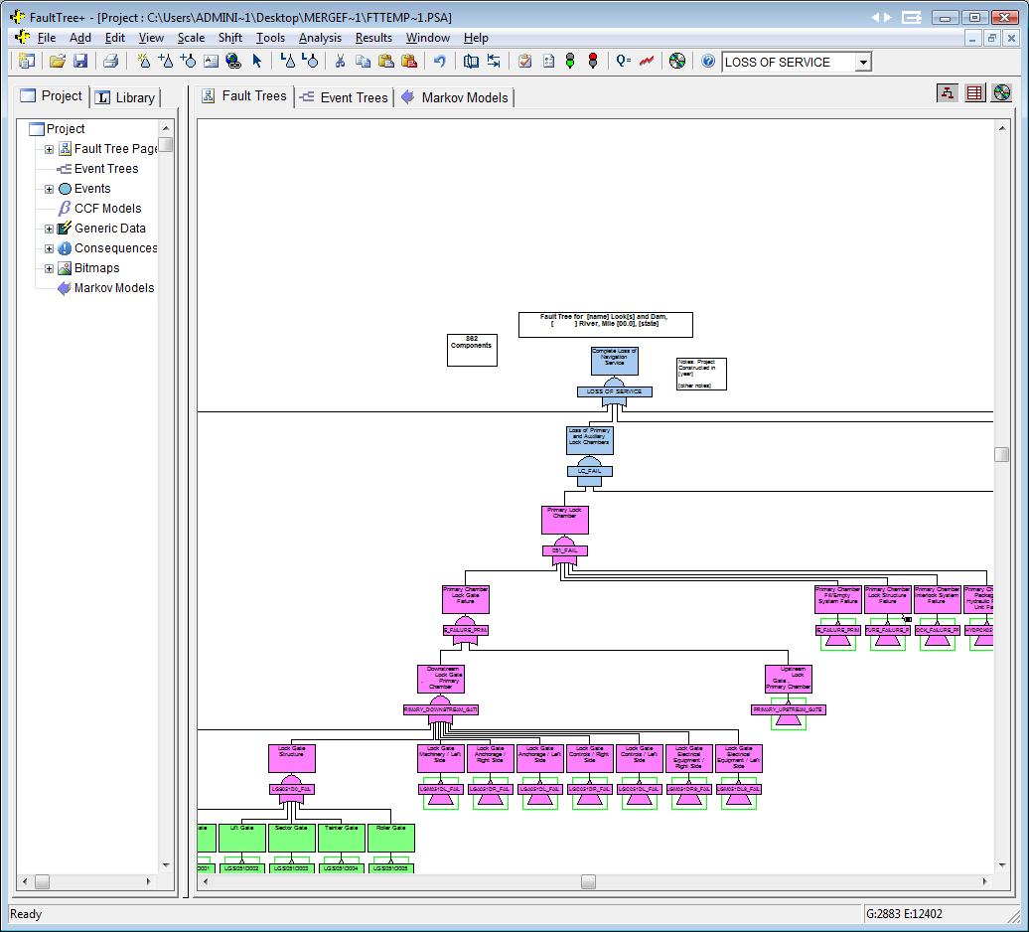Viewport: 1029px width, 932px height.
Task: Open a project with the folder icon
Action: click(x=58, y=61)
